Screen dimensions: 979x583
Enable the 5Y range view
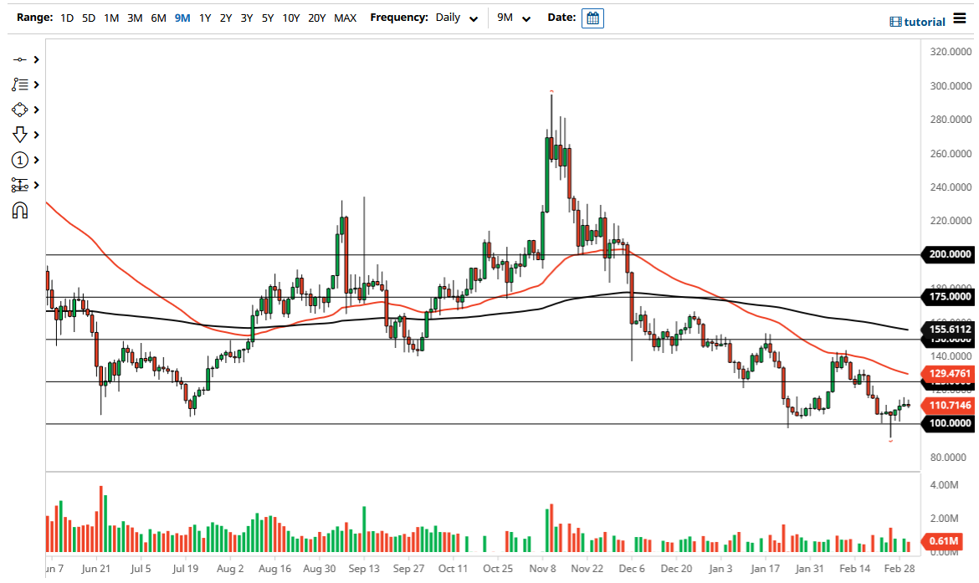(x=268, y=17)
